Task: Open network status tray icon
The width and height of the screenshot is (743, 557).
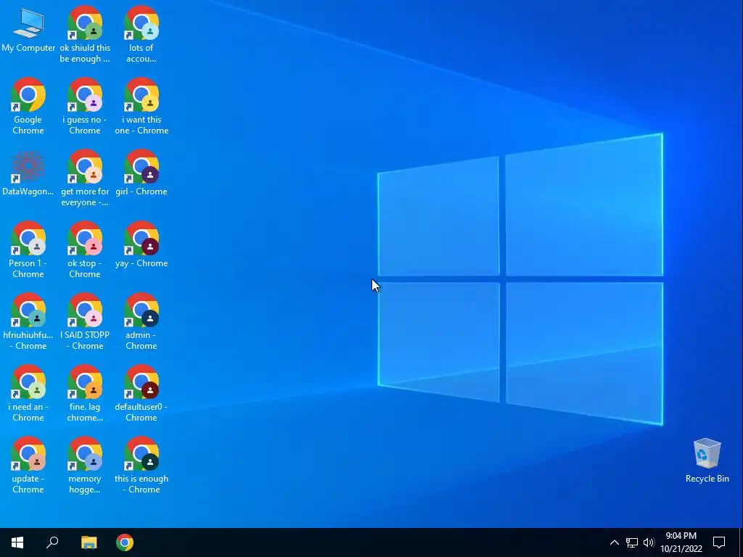Action: pos(632,542)
